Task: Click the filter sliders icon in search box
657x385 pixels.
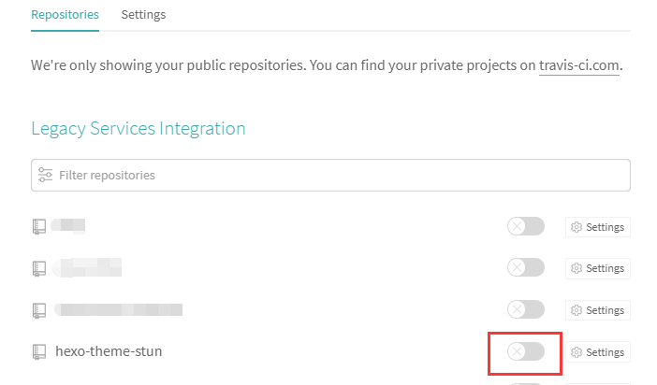Action: coord(44,175)
